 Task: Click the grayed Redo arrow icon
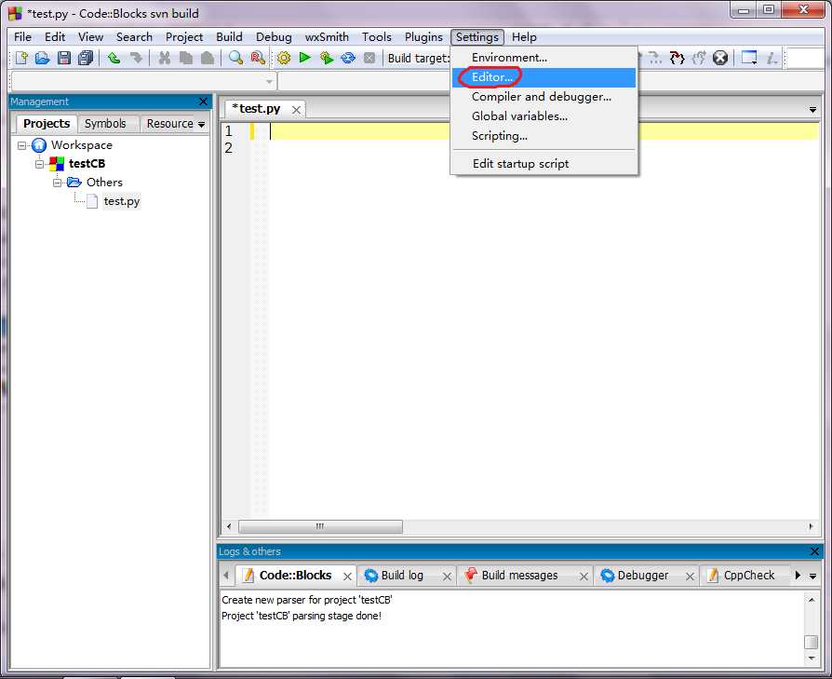click(x=136, y=58)
